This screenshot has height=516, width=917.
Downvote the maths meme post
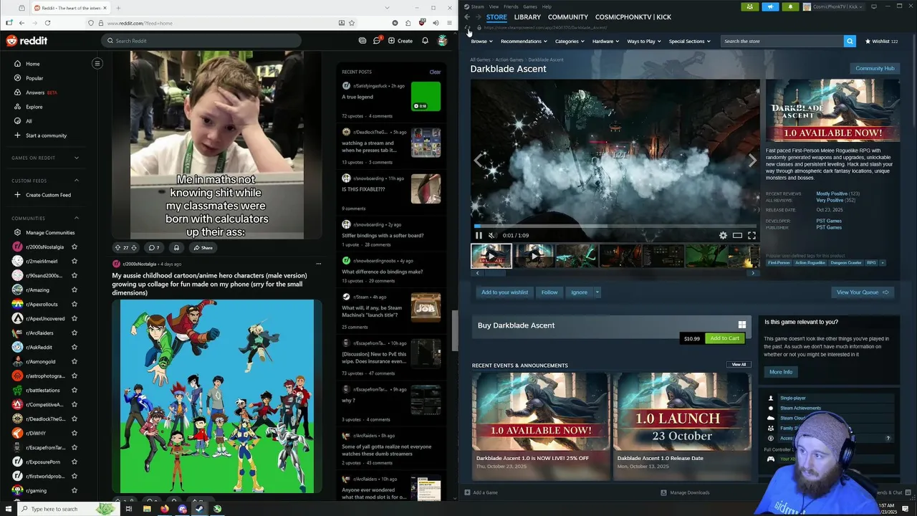click(133, 247)
